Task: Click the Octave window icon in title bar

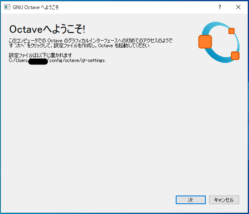Action: tap(7, 7)
